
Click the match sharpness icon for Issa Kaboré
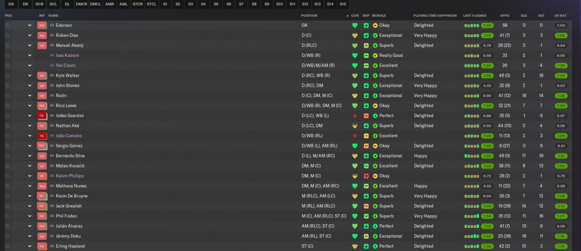(x=366, y=55)
